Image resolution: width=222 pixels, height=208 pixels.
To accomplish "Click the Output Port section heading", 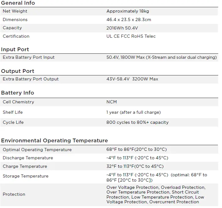I will point(18,71).
